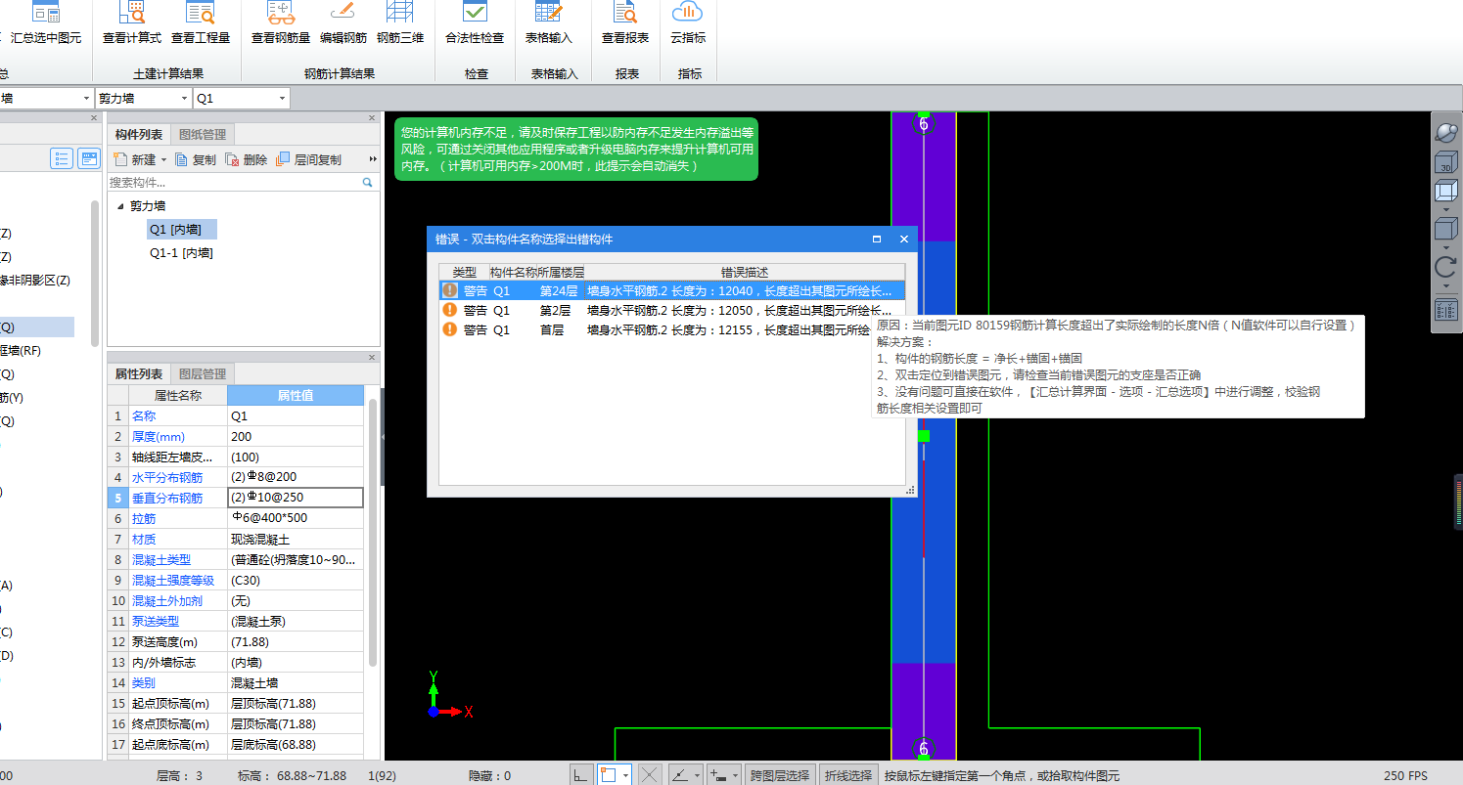Click the rotate view icon
Viewport: 1463px width, 785px height.
[1446, 268]
